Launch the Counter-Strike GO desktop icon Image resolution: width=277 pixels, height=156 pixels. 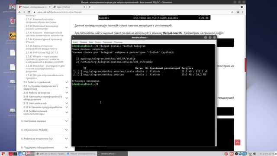tap(13, 36)
